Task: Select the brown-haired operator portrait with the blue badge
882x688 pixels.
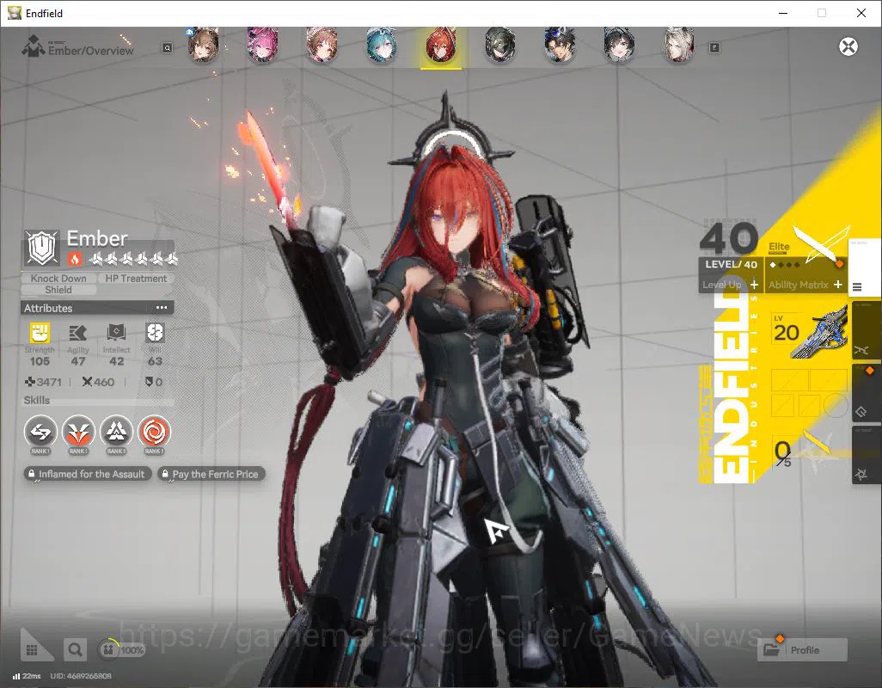Action: pos(203,46)
